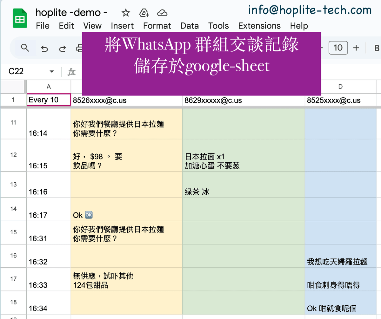Expand the name box dropdown arrow
Screen dimensions: 381x319
52,72
